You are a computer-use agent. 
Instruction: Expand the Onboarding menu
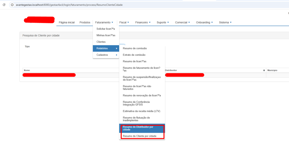(204, 22)
